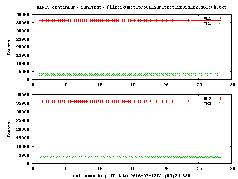Image resolution: width=238 pixels, height=179 pixels.
Task: Click the 15000 tick label in XL2 plot
Action: 23,138
